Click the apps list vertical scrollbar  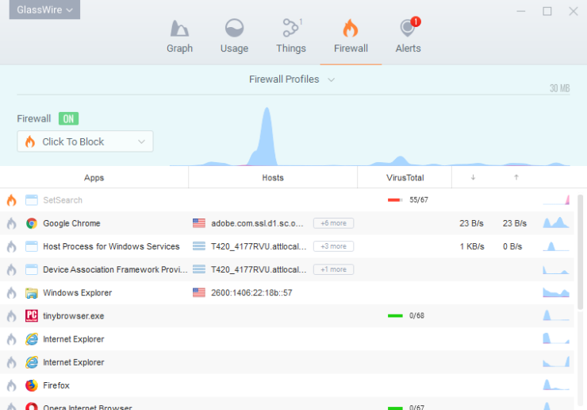coord(581,252)
